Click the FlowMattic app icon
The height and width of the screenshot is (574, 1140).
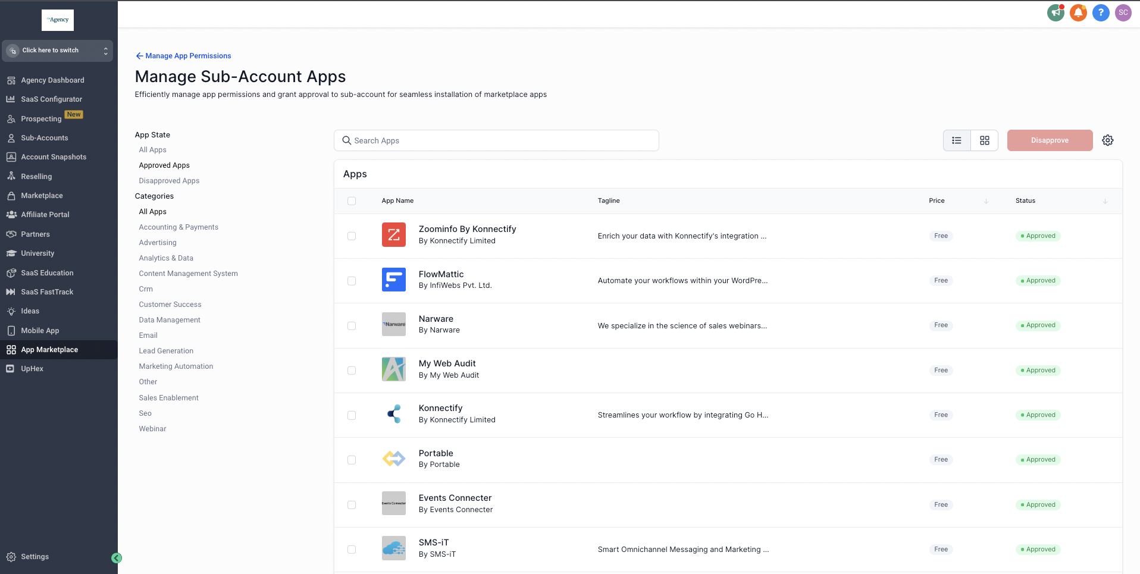click(x=394, y=280)
